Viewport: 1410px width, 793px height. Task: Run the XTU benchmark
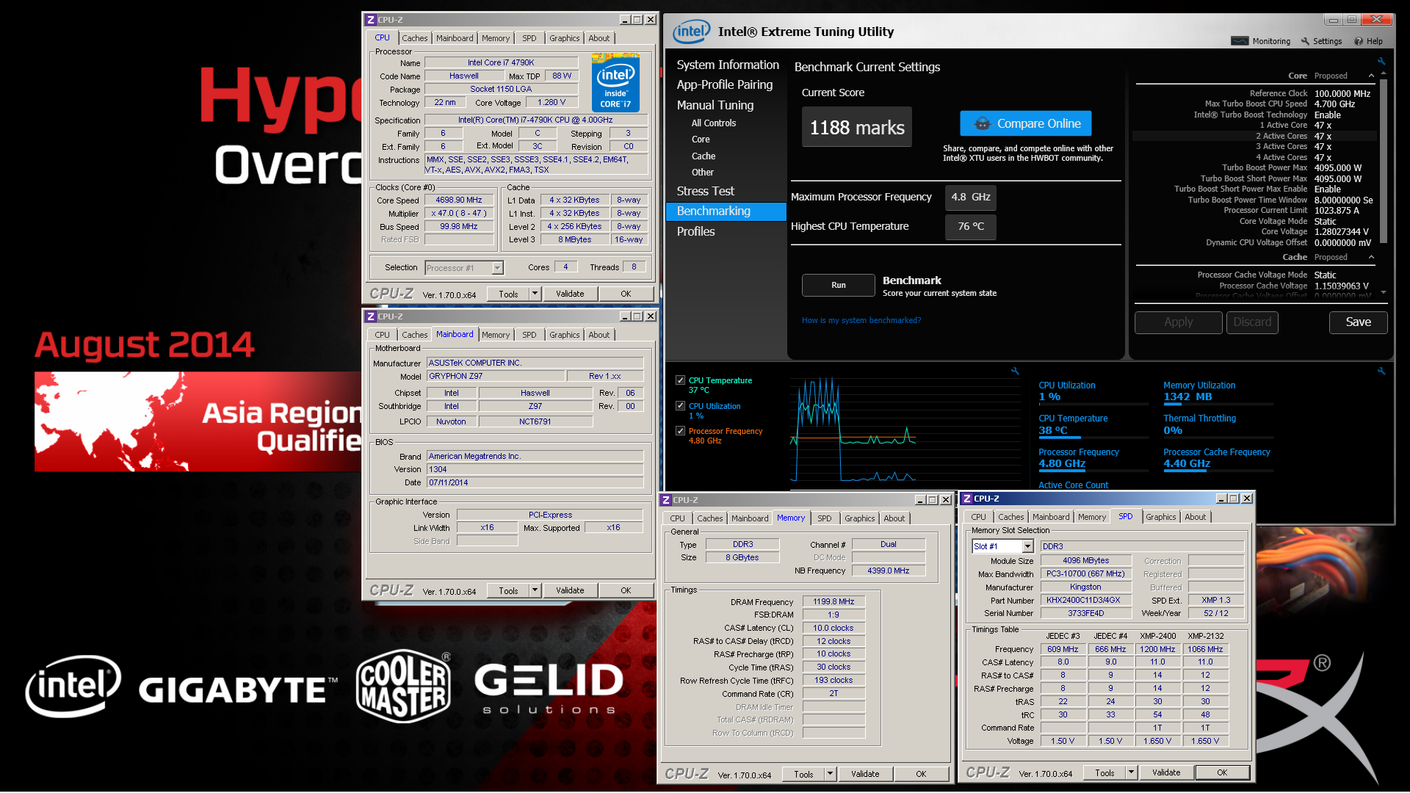tap(838, 285)
